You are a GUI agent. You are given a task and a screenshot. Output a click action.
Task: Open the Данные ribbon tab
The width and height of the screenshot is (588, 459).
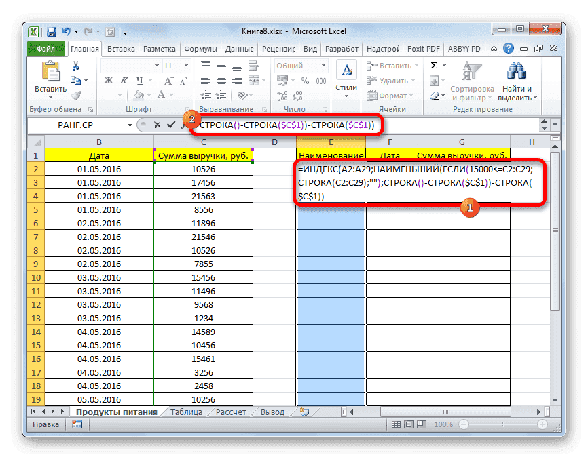pos(240,48)
